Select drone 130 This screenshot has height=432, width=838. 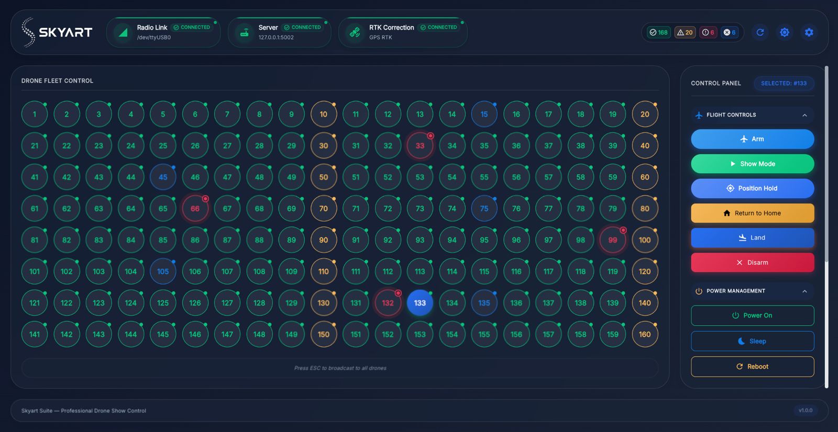click(324, 302)
